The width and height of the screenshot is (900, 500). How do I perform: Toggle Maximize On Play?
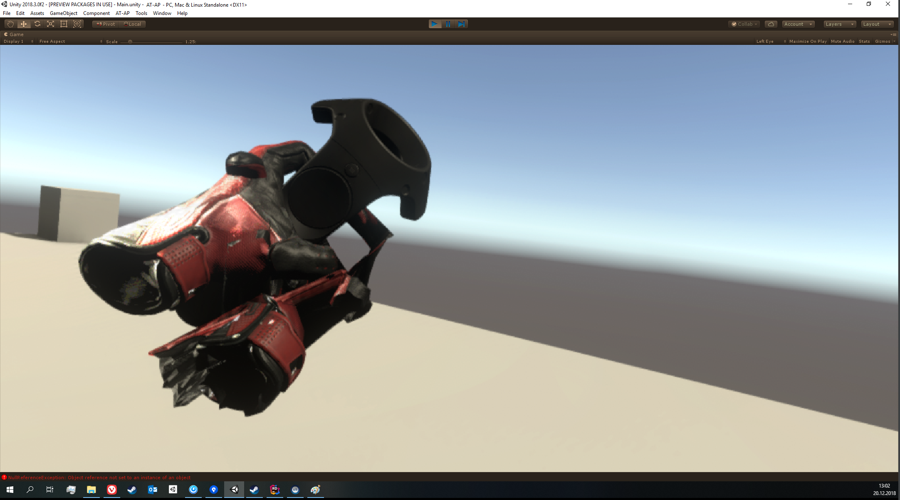coord(808,42)
